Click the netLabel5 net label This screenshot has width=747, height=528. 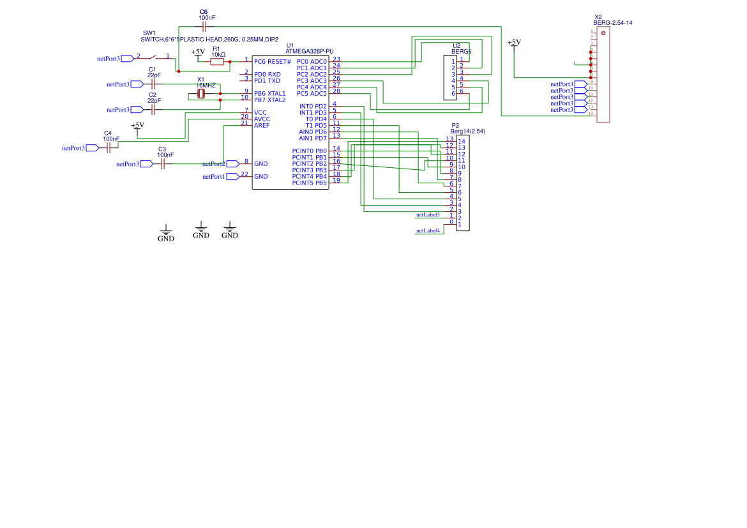click(428, 215)
